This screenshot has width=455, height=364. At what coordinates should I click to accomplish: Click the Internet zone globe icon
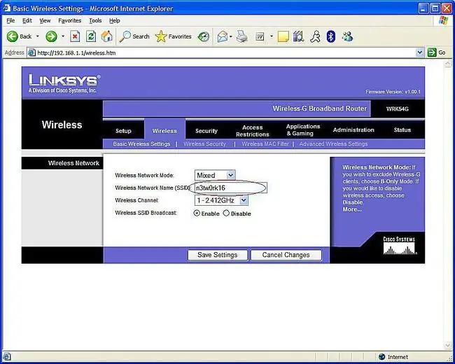pyautogui.click(x=382, y=357)
